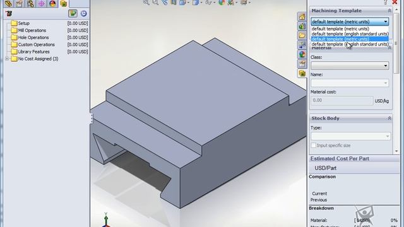Open the Appearances task pane tab
Image resolution: width=404 pixels, height=227 pixels.
[302, 54]
